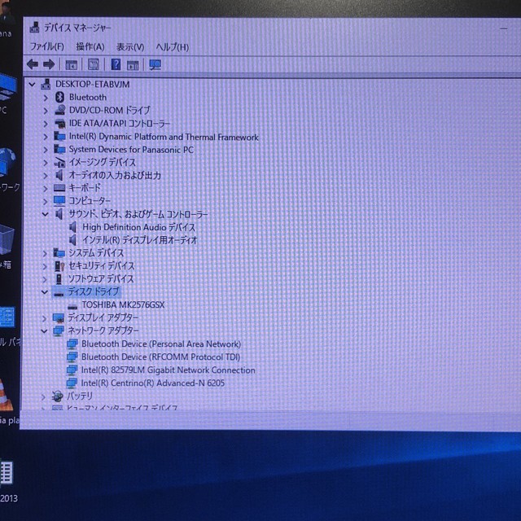Click the TOSHIBA MK2576GSX drive icon
Screen dimensions: 521x521
72,306
